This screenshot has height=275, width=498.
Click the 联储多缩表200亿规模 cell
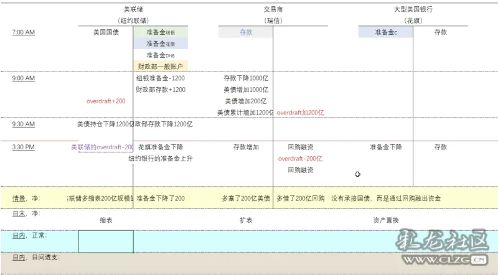101,198
